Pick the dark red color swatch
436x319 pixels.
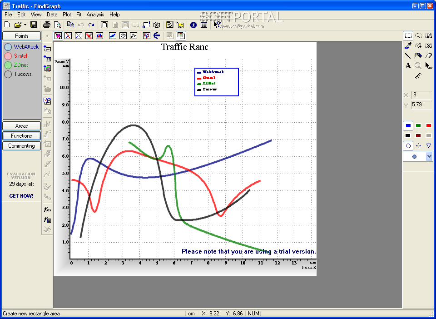click(x=418, y=136)
